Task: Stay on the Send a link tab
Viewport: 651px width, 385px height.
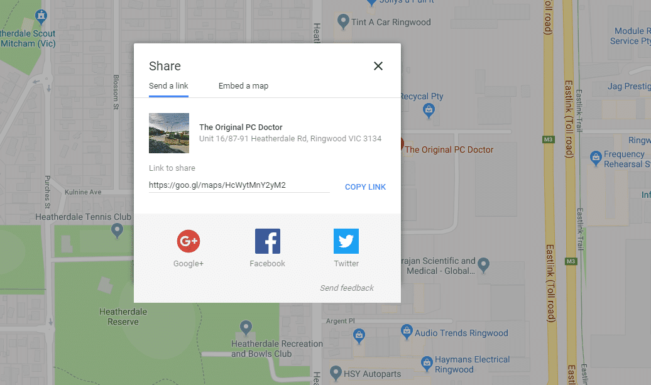Action: tap(168, 85)
